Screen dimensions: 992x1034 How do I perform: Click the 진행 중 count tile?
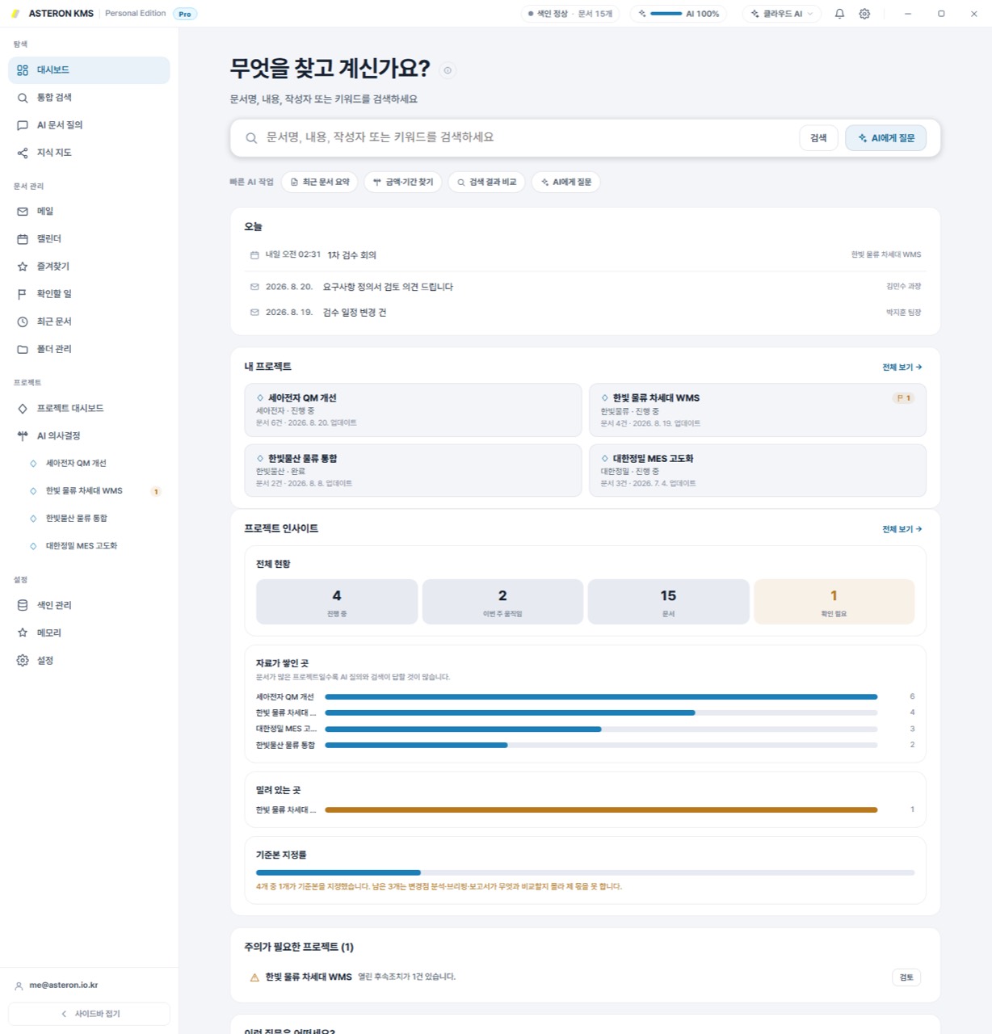point(337,602)
